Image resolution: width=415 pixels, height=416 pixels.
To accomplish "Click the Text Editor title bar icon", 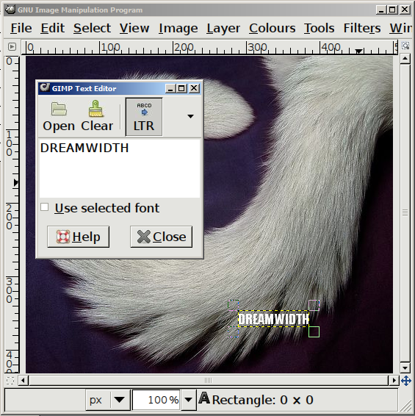I will click(45, 87).
